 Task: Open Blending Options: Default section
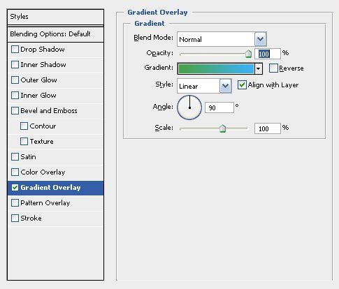(x=55, y=34)
